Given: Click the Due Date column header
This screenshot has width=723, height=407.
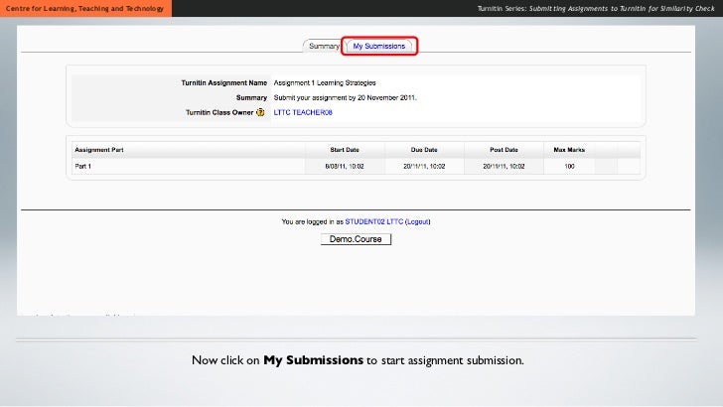Looking at the screenshot, I should point(424,150).
